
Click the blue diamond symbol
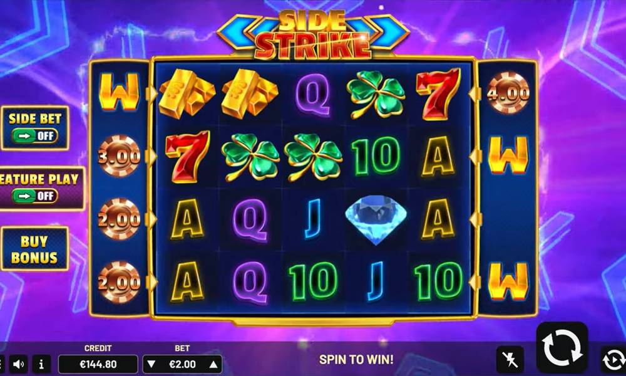pyautogui.click(x=376, y=219)
